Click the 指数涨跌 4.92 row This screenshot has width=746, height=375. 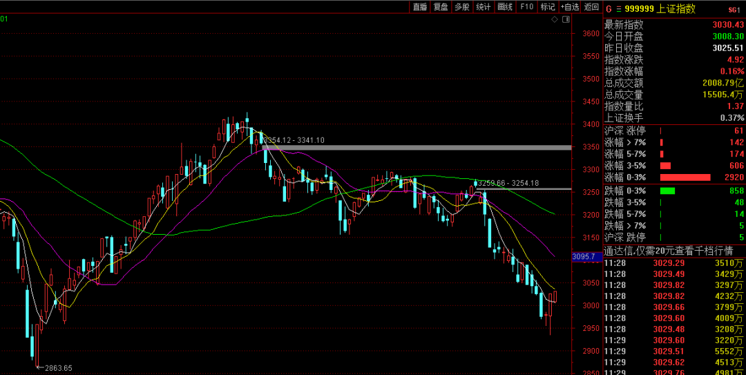pyautogui.click(x=674, y=59)
